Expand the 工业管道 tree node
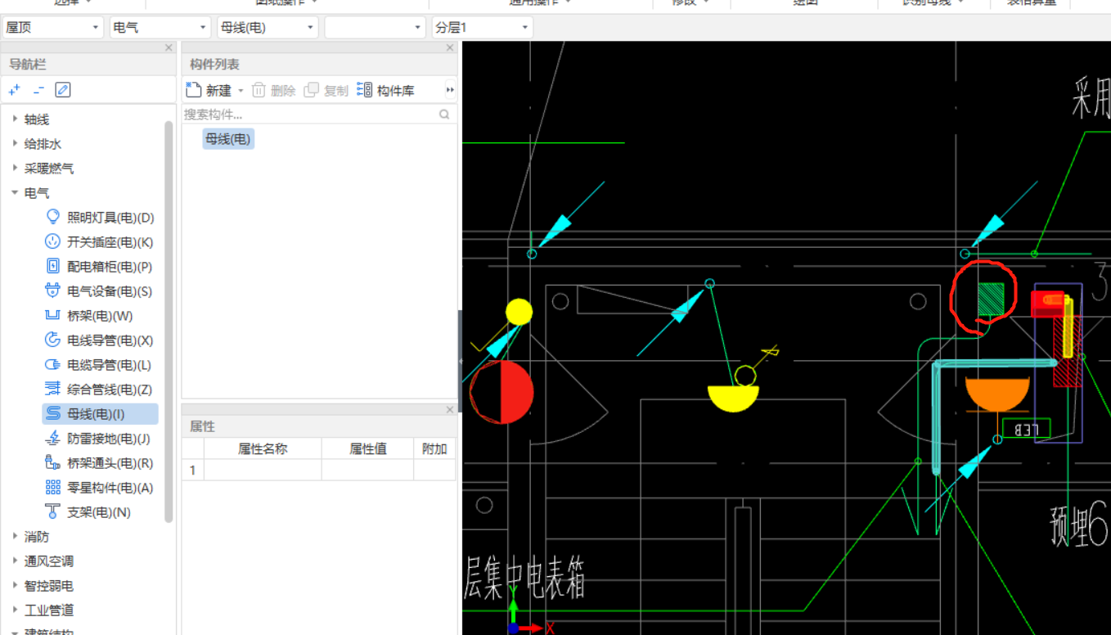The image size is (1111, 635). click(15, 610)
